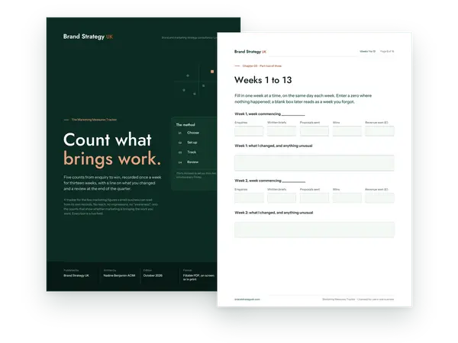The height and width of the screenshot is (343, 458).
Task: Click the 'Fill in one week at a time' paragraph
Action: pyautogui.click(x=303, y=98)
